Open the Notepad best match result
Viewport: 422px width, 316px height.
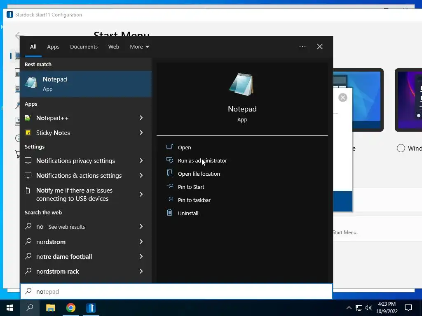[x=86, y=84]
